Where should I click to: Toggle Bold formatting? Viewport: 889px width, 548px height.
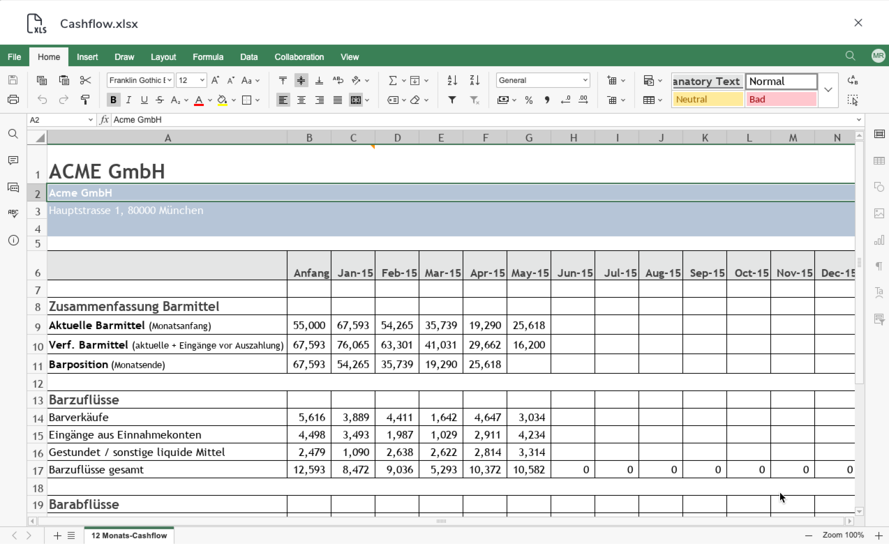coord(113,100)
